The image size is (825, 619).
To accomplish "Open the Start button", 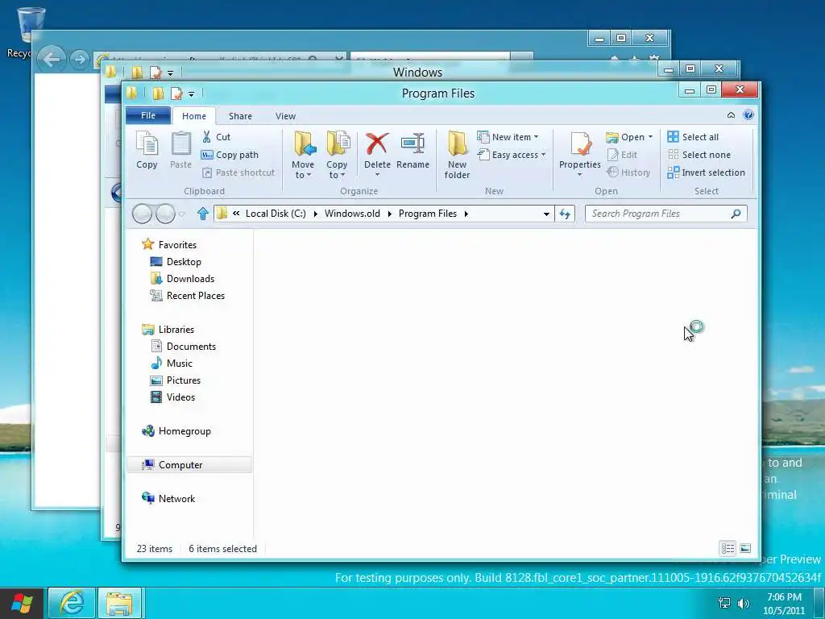I will [22, 604].
